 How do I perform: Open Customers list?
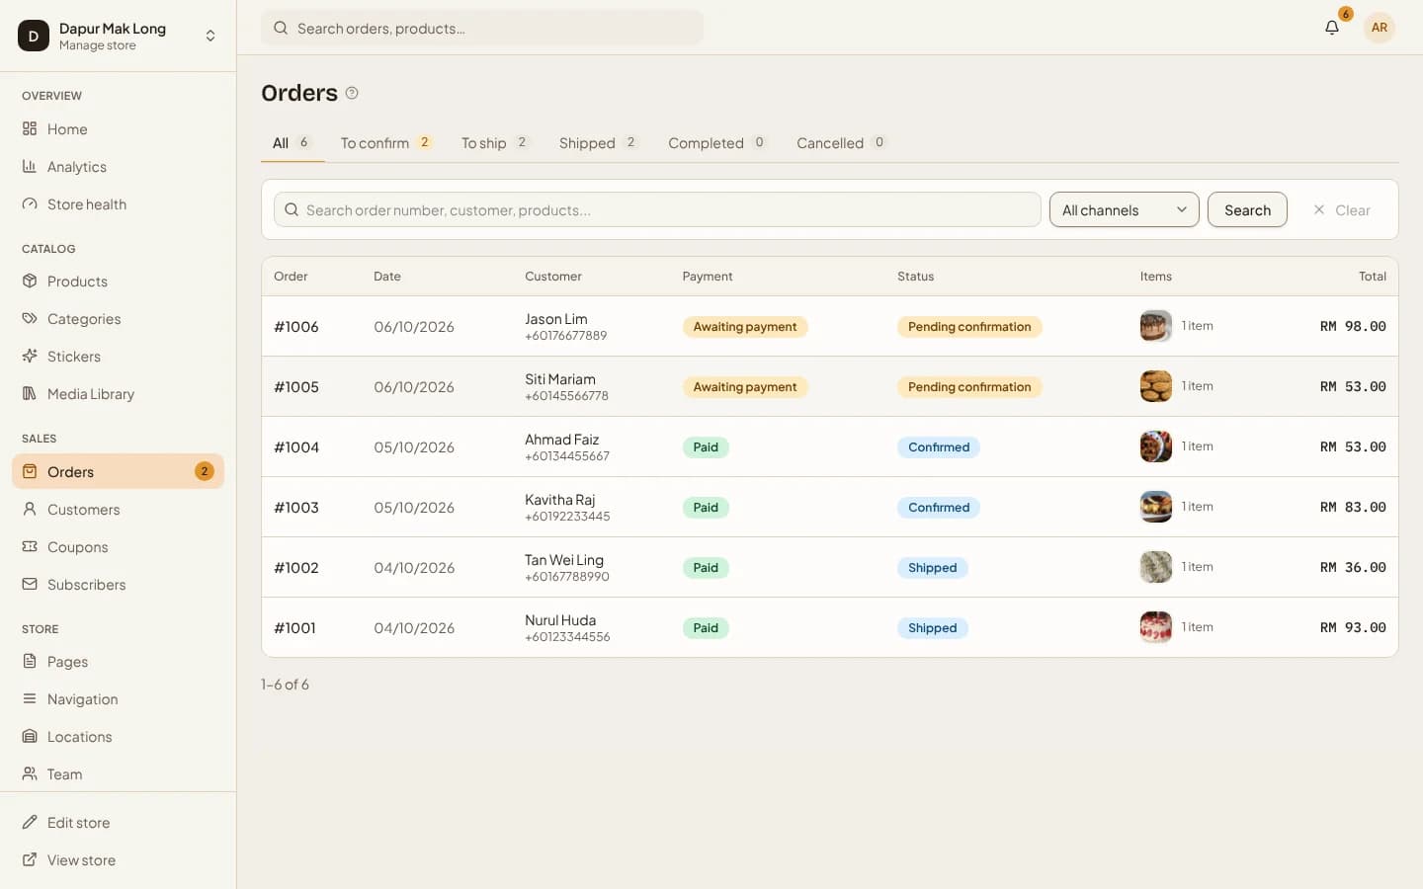[x=119, y=510]
